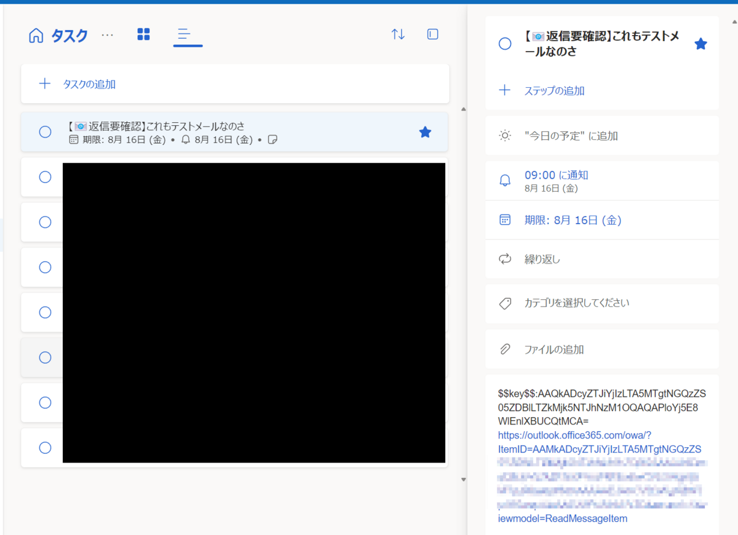Edit the detail pane task title
The width and height of the screenshot is (738, 535).
[x=602, y=44]
